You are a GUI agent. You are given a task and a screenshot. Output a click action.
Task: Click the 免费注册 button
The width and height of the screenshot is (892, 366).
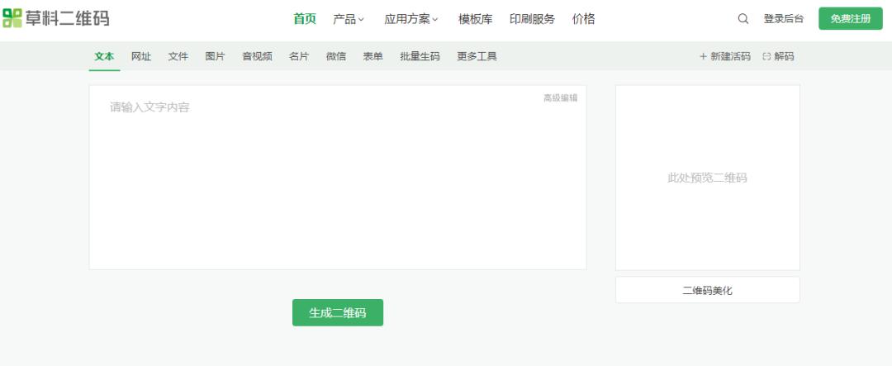[x=851, y=19]
